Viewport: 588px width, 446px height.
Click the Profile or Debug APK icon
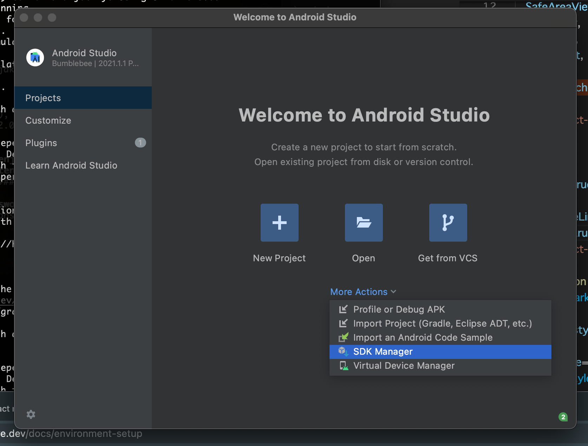pyautogui.click(x=343, y=309)
